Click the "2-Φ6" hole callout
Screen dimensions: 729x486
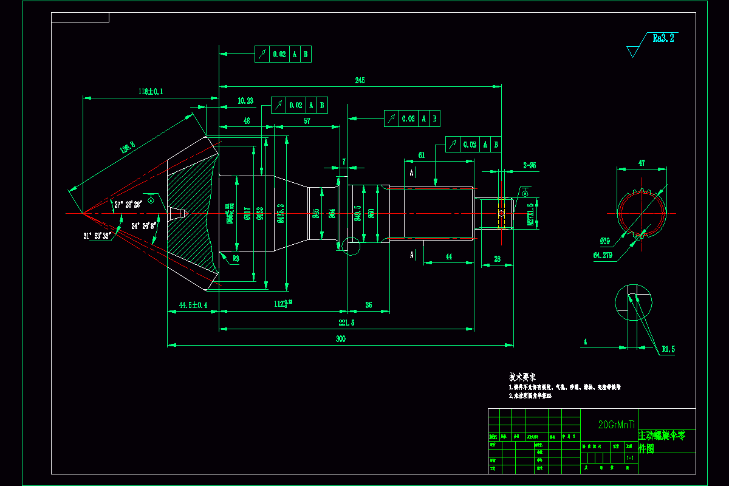pyautogui.click(x=529, y=165)
